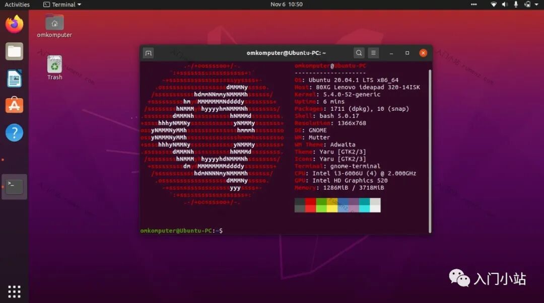This screenshot has height=303, width=544.
Task: Click the power status icon
Action: tap(527, 5)
